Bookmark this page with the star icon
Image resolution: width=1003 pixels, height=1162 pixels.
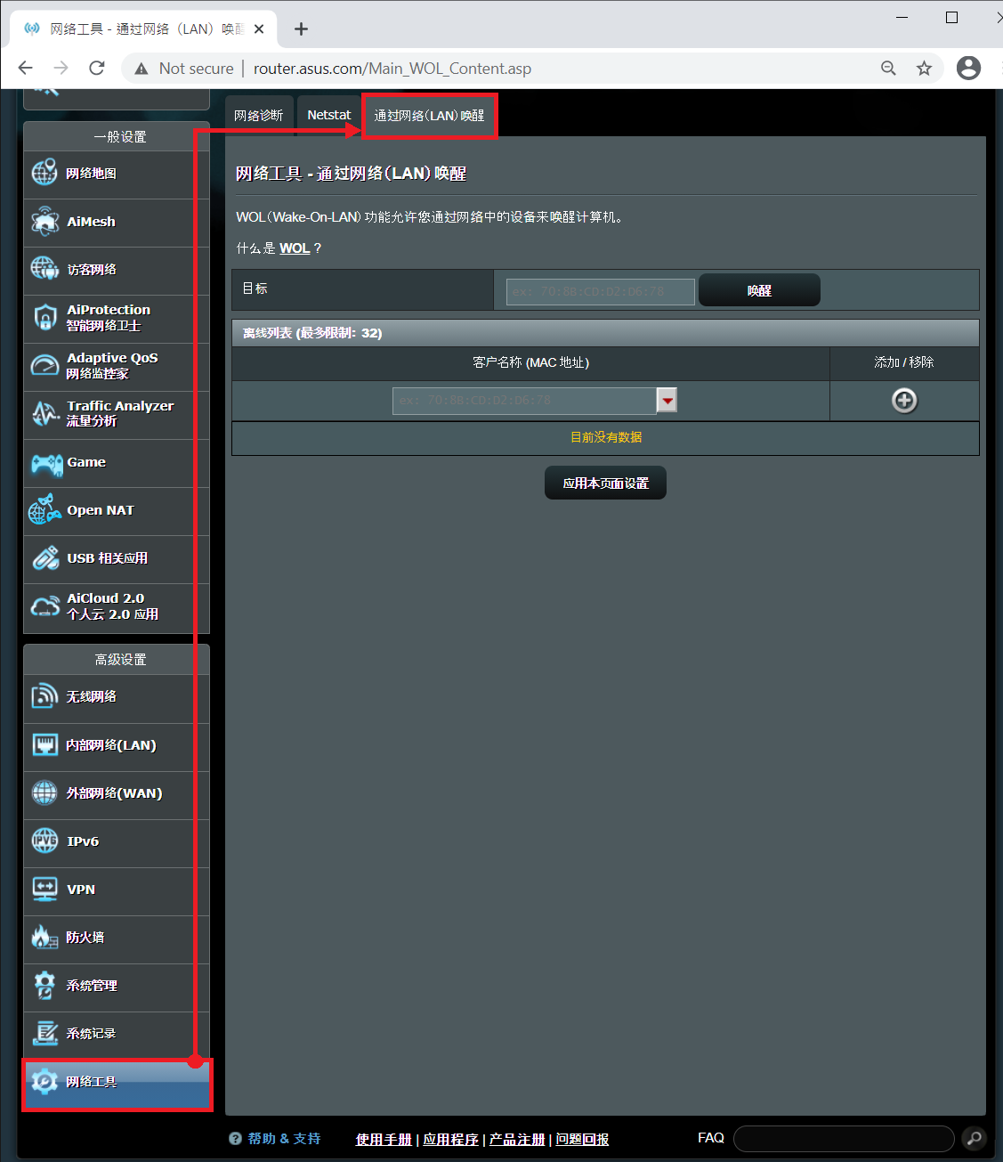(x=925, y=69)
